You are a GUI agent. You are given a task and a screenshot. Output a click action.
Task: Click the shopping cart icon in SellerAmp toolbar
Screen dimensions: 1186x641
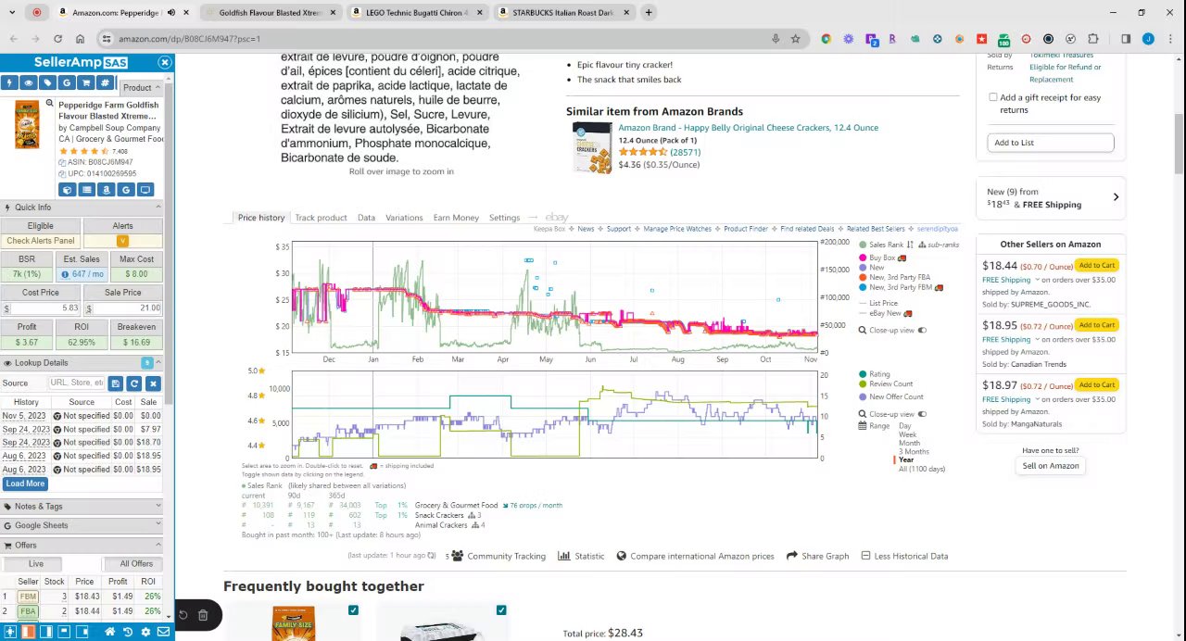[85, 82]
